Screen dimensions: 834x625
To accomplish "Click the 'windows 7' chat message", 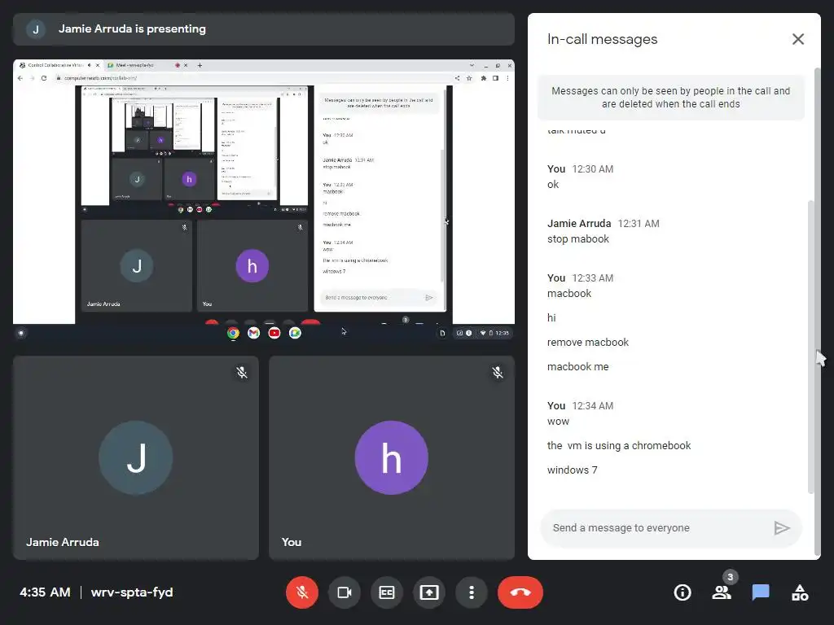I will coord(573,470).
